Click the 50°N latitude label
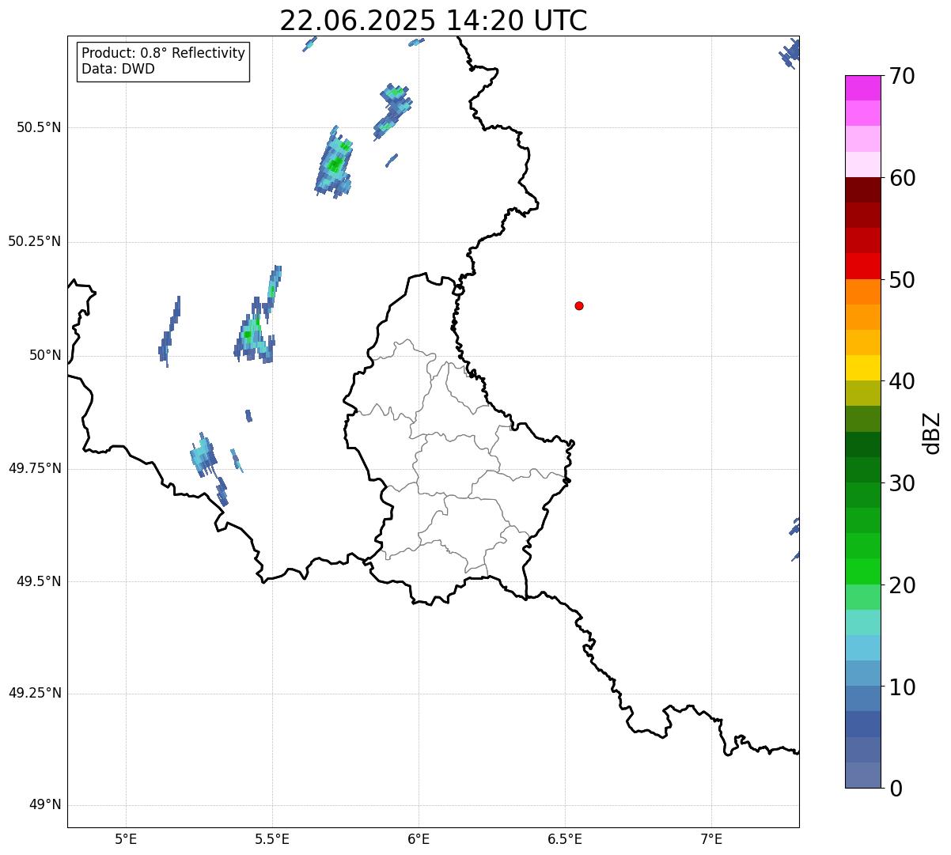This screenshot has width=951, height=855. pos(45,355)
